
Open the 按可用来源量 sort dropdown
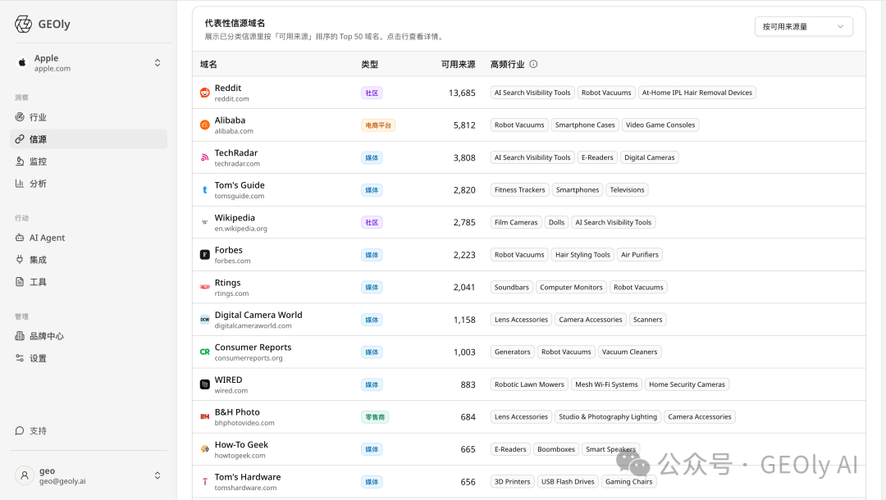(803, 26)
